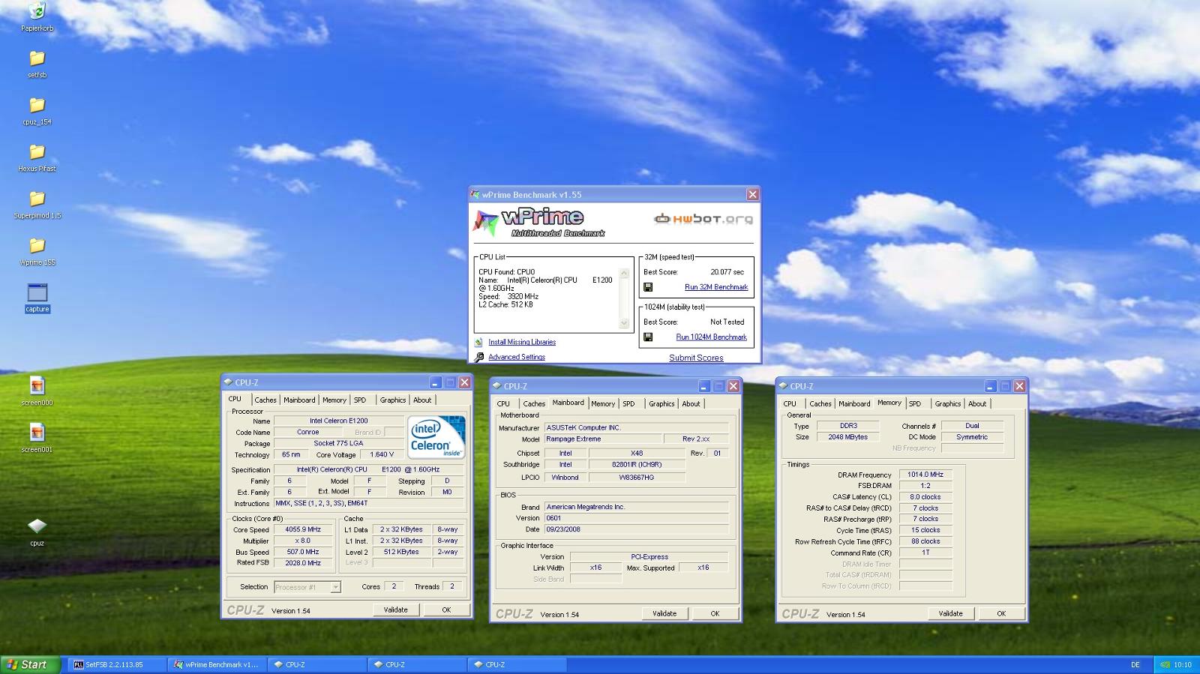Click the Intel Celeron inside logo
This screenshot has width=1200, height=674.
(436, 437)
